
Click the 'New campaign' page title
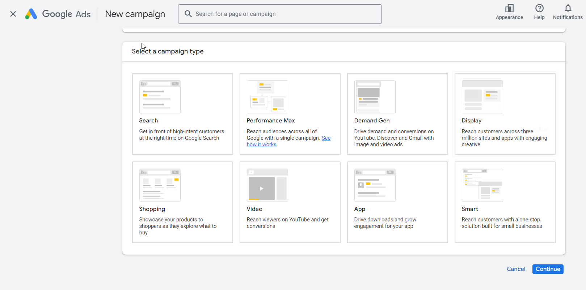[135, 14]
